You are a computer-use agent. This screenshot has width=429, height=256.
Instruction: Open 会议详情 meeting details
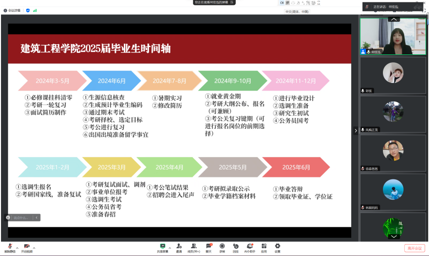(12, 10)
